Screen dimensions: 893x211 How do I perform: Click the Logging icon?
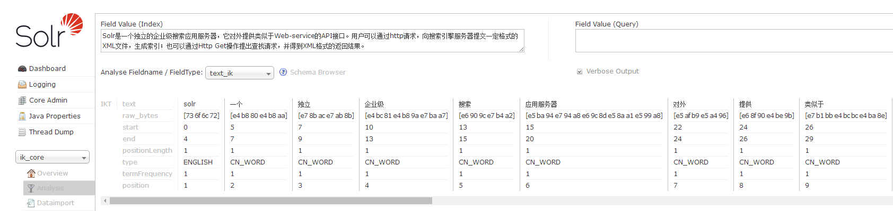click(x=22, y=85)
